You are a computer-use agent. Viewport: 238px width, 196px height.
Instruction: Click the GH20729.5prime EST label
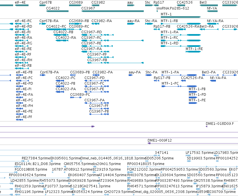click(x=119, y=192)
